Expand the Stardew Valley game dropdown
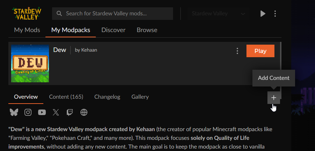Image resolution: width=315 pixels, height=151 pixels. [219, 14]
